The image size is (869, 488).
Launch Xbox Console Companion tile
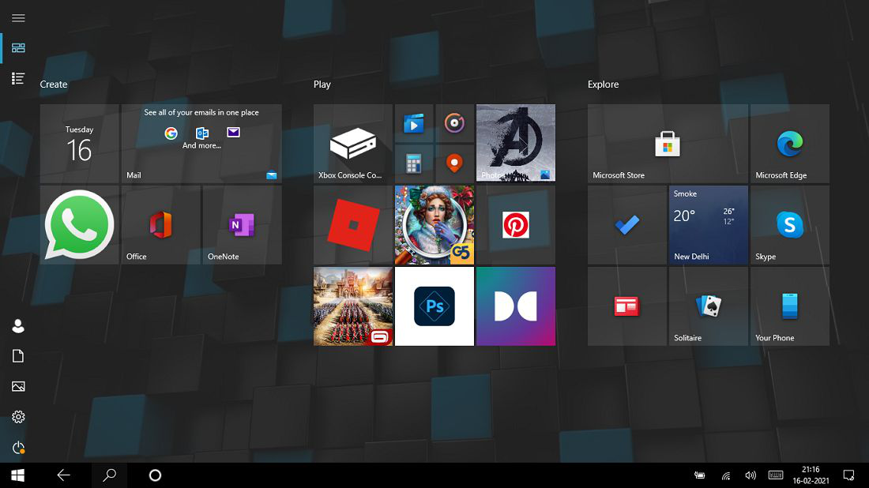pos(353,144)
